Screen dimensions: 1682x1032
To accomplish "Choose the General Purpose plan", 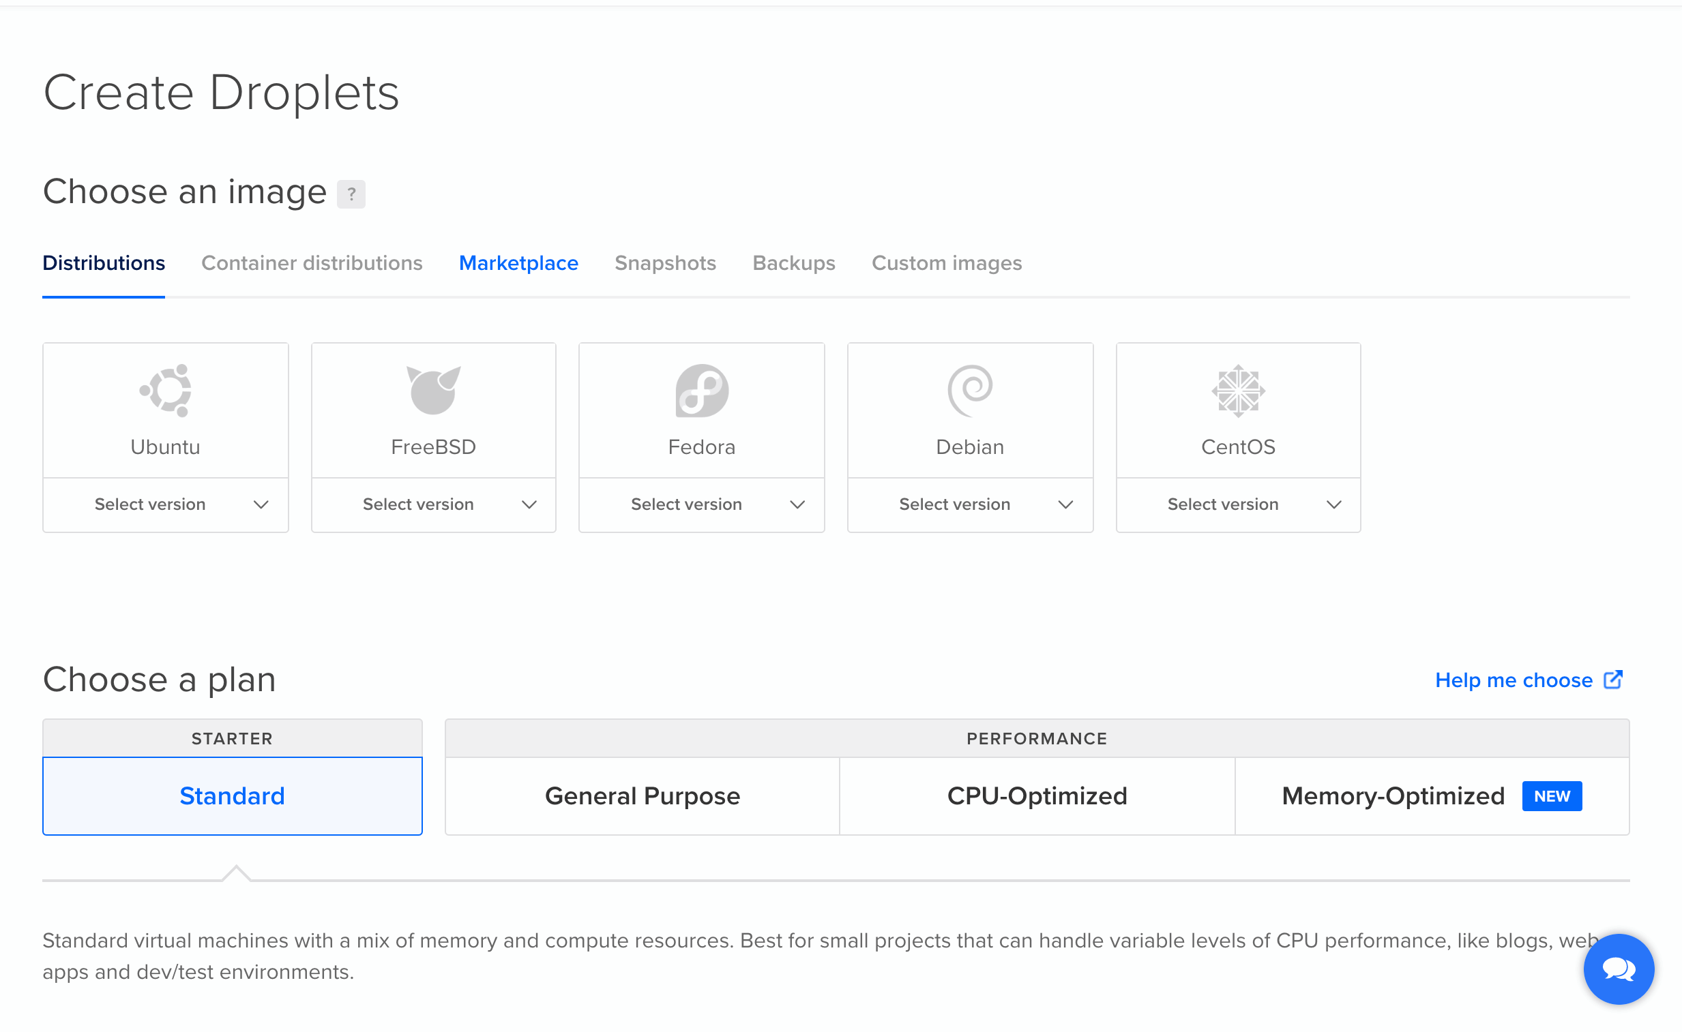I will (642, 796).
